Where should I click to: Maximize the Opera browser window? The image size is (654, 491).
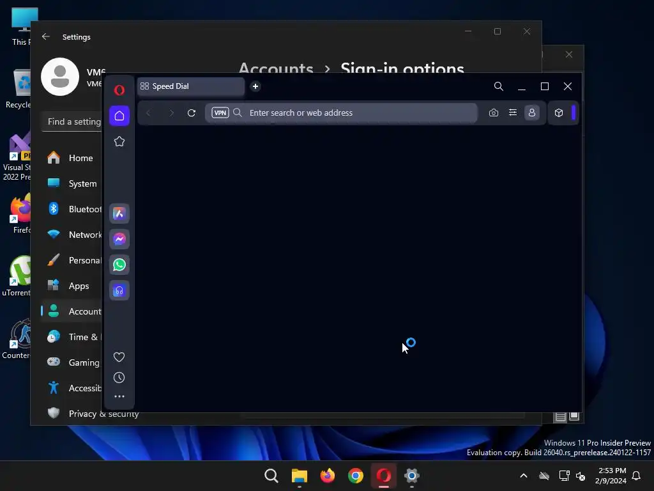click(545, 86)
